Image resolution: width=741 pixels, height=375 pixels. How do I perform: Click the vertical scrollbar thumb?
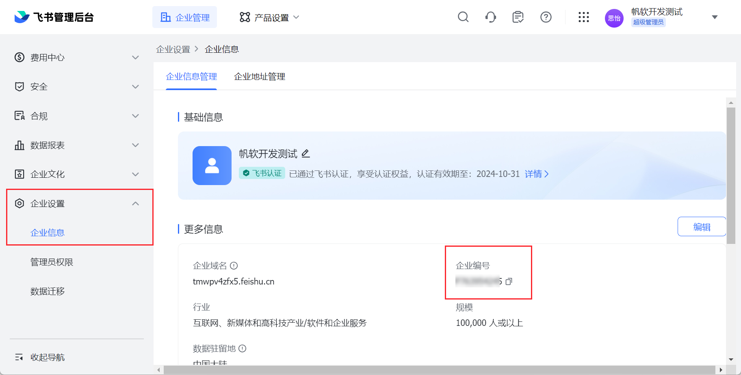point(731,175)
